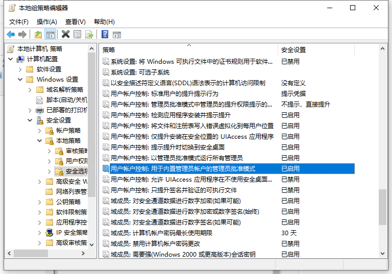Click the 公钥策略 folder icon
Image resolution: width=392 pixels, height=274 pixels.
tap(50, 202)
